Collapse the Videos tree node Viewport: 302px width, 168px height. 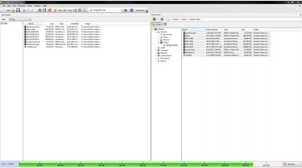158,43
